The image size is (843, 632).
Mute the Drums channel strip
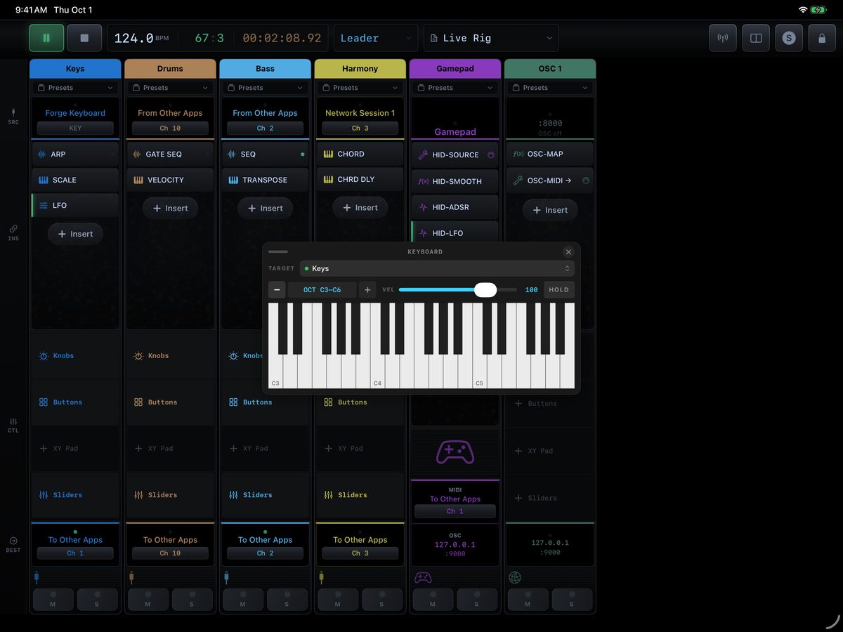pos(148,599)
